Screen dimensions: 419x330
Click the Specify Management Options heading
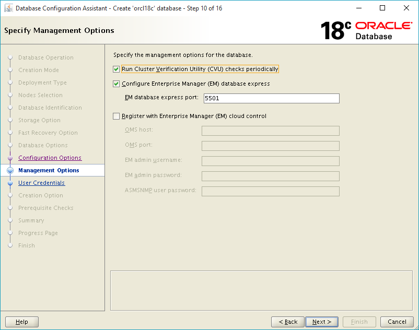59,31
